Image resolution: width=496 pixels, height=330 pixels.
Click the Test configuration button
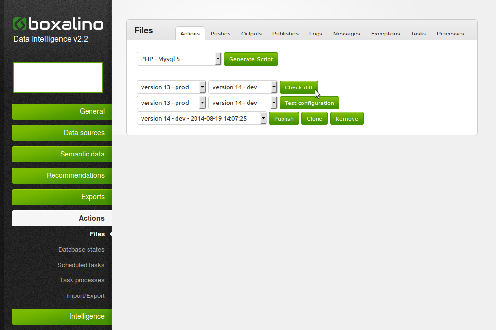click(309, 103)
